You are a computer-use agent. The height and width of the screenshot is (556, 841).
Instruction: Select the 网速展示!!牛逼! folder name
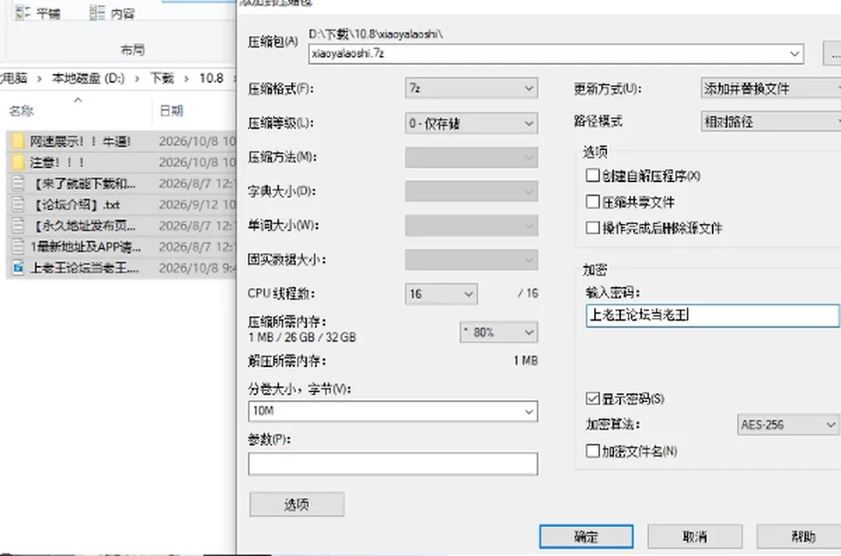coord(80,141)
